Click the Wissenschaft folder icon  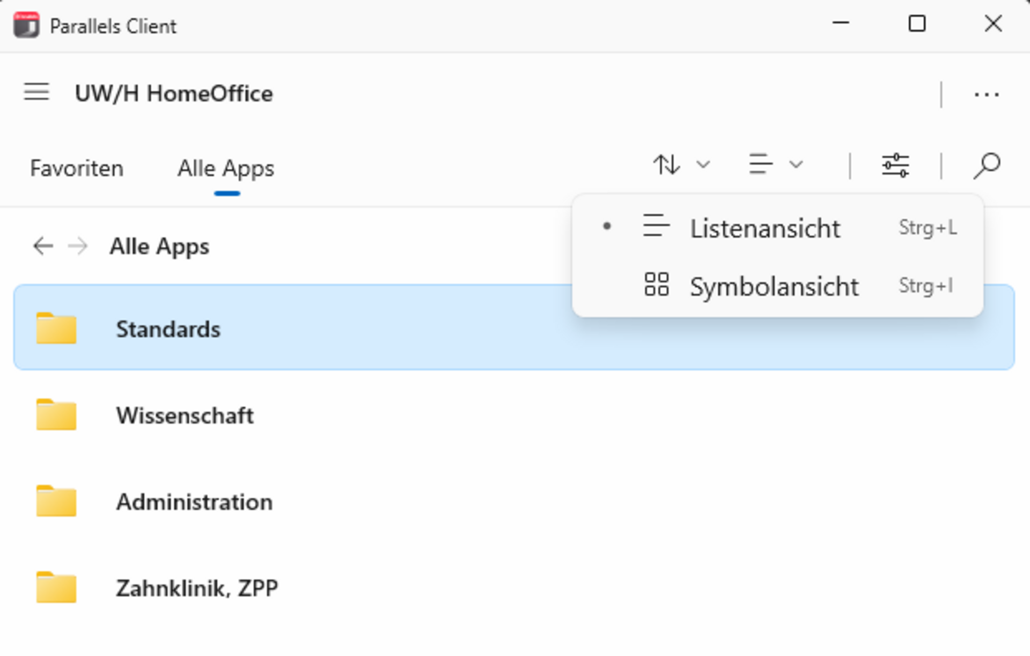(x=56, y=414)
